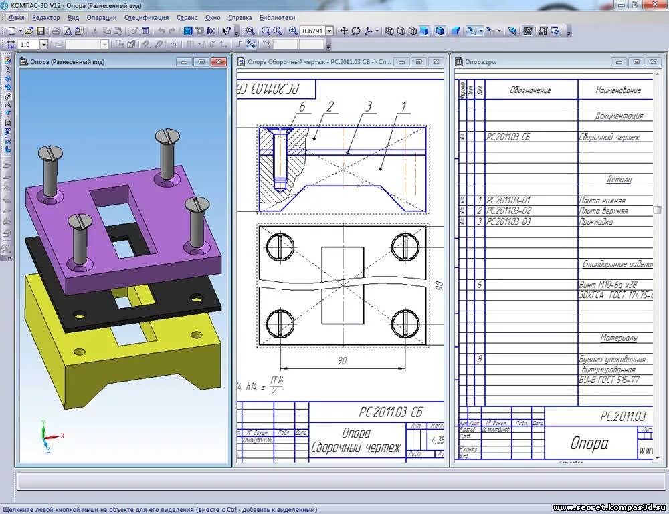Open the Сервис menu

[x=187, y=17]
